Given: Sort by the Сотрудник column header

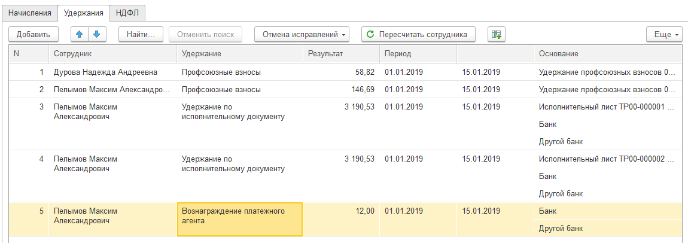Looking at the screenshot, I should 111,54.
